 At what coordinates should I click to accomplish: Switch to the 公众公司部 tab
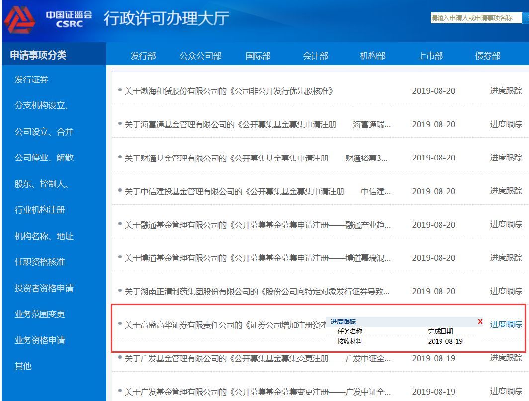[x=200, y=56]
